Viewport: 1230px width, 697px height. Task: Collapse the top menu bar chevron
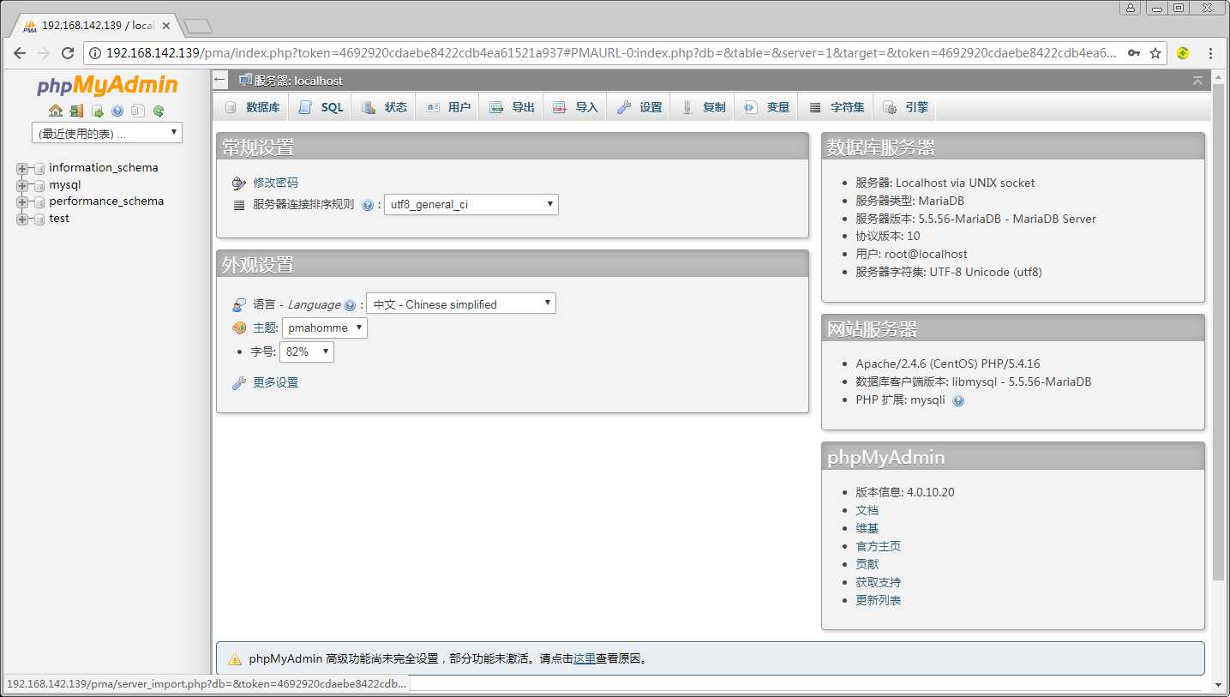click(1197, 80)
